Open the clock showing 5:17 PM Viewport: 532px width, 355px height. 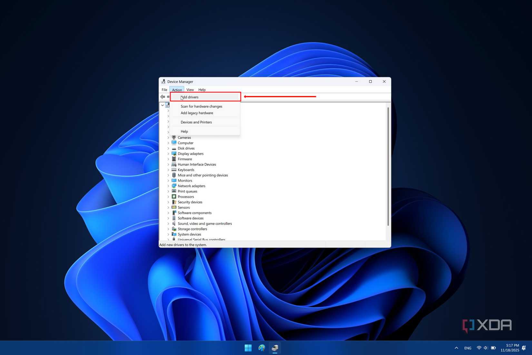click(x=510, y=348)
